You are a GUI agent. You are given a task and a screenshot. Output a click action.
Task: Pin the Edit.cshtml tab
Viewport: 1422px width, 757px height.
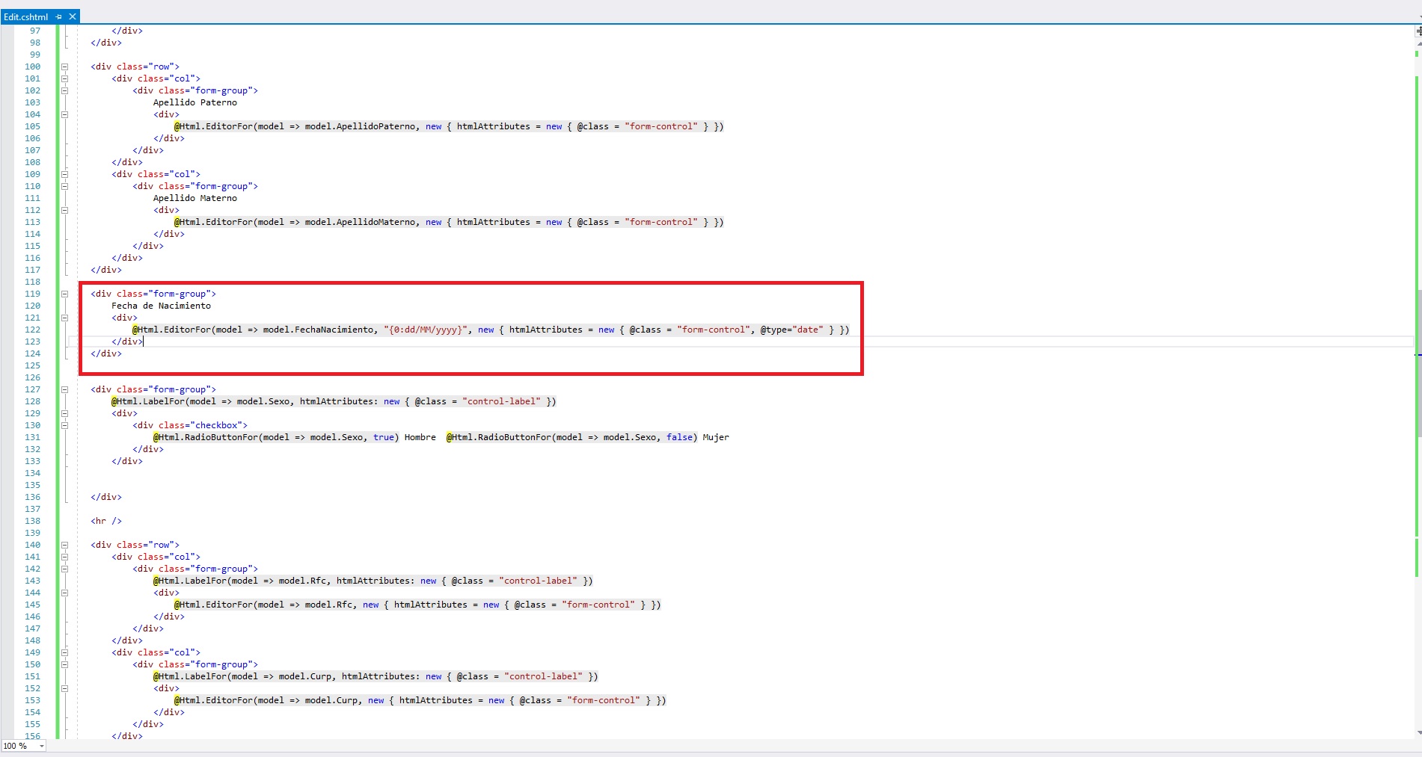click(58, 16)
